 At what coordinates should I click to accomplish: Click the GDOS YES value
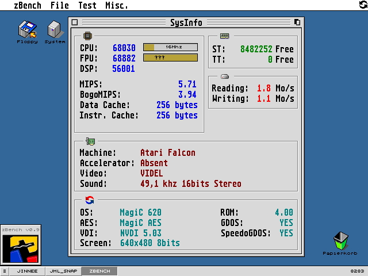(x=286, y=223)
